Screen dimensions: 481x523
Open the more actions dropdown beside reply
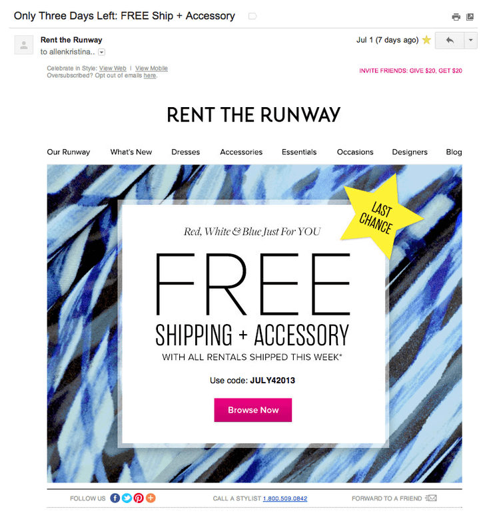pyautogui.click(x=470, y=41)
